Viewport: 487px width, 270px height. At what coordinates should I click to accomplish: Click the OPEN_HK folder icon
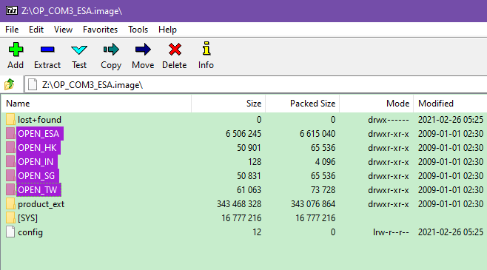click(x=10, y=148)
